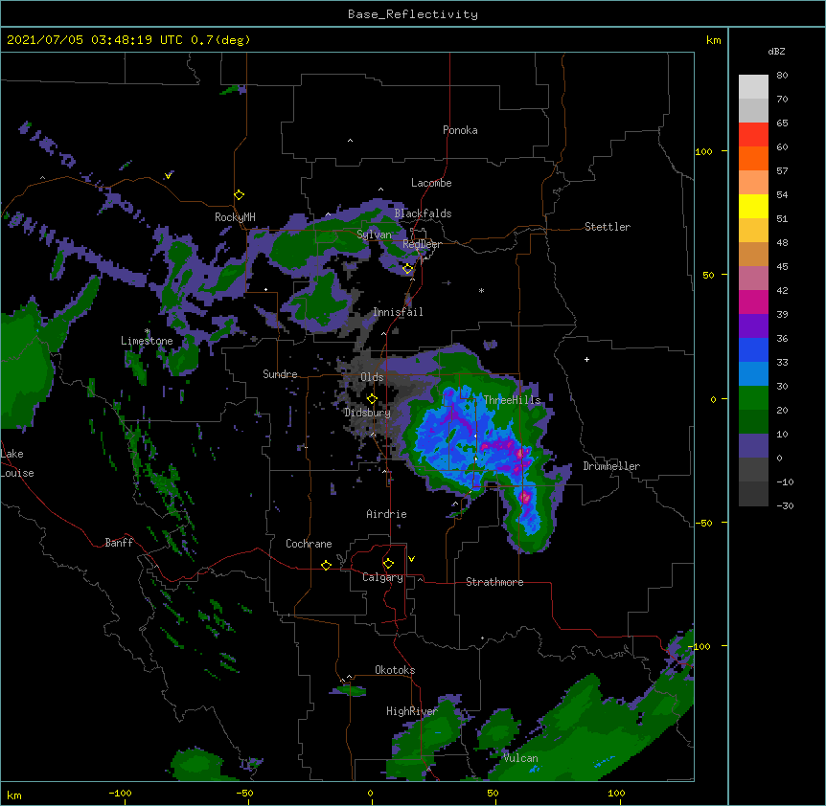Click the Drumheller city label
This screenshot has height=806, width=826.
[x=611, y=466]
